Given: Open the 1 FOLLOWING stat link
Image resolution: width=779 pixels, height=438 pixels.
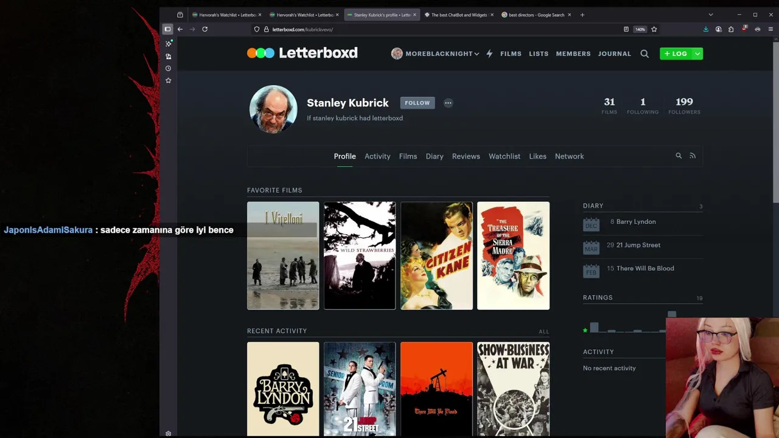Looking at the screenshot, I should [x=643, y=105].
